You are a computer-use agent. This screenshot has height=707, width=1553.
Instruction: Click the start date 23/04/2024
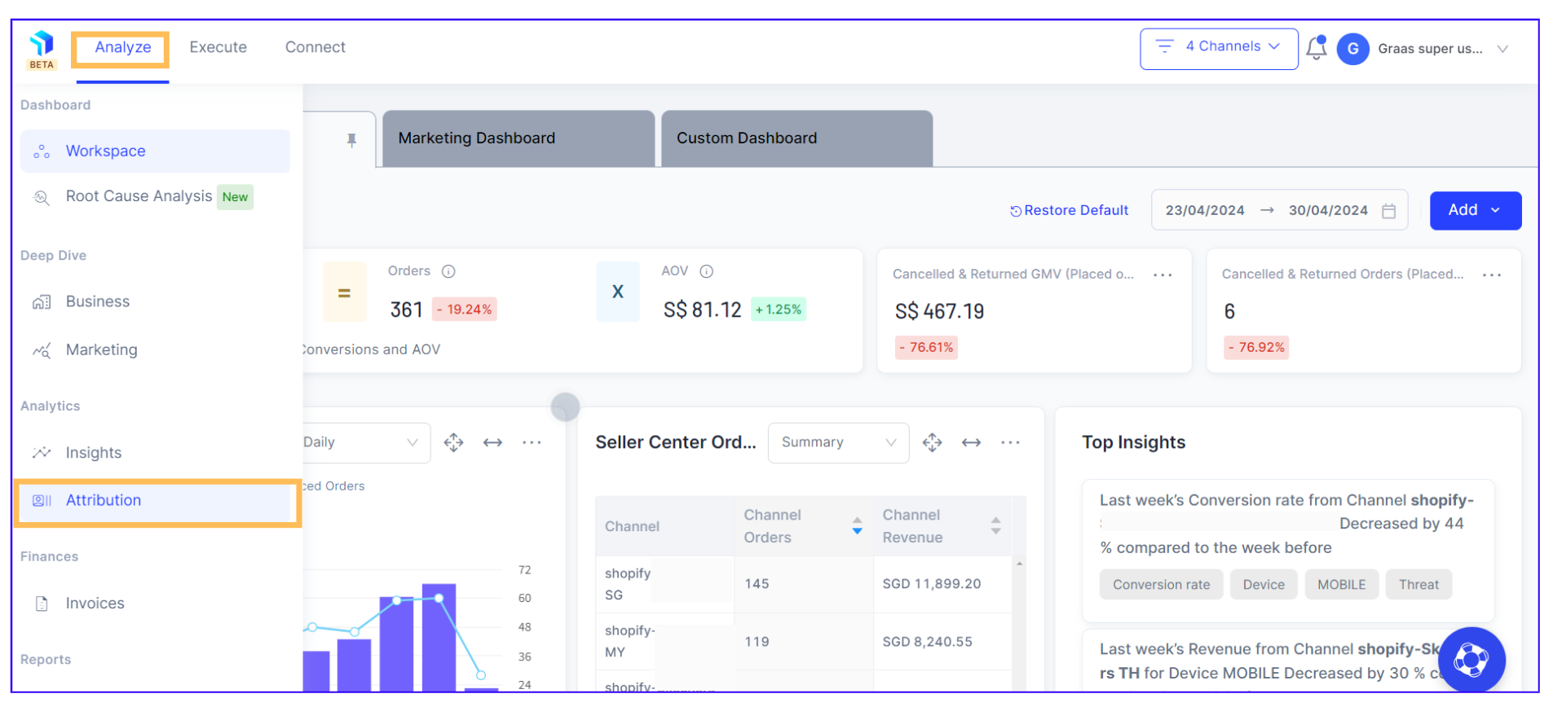click(x=1205, y=211)
